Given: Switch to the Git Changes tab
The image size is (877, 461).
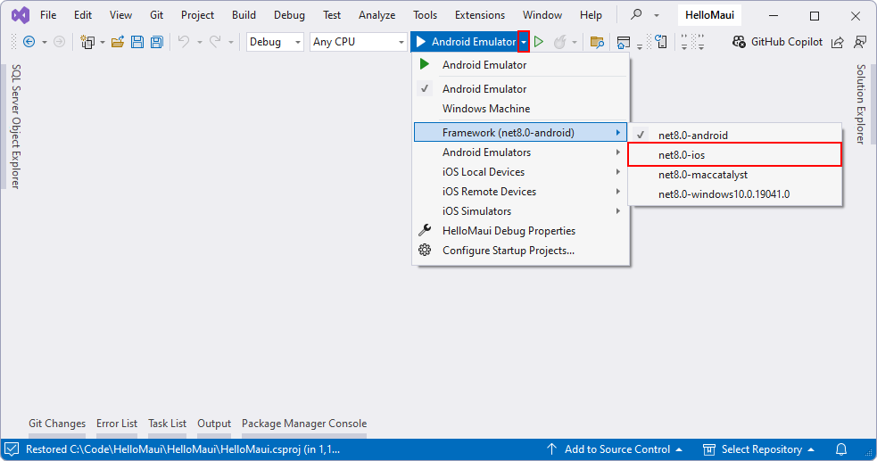Looking at the screenshot, I should coord(57,424).
